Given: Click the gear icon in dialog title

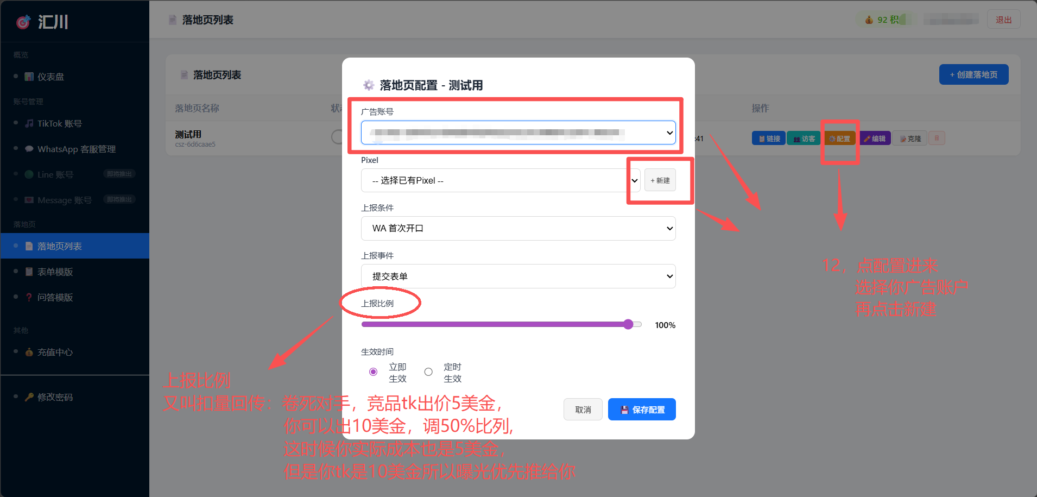Looking at the screenshot, I should (x=369, y=85).
